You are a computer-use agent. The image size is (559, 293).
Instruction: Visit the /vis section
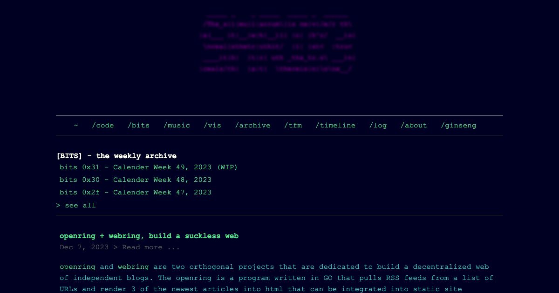[x=212, y=125]
